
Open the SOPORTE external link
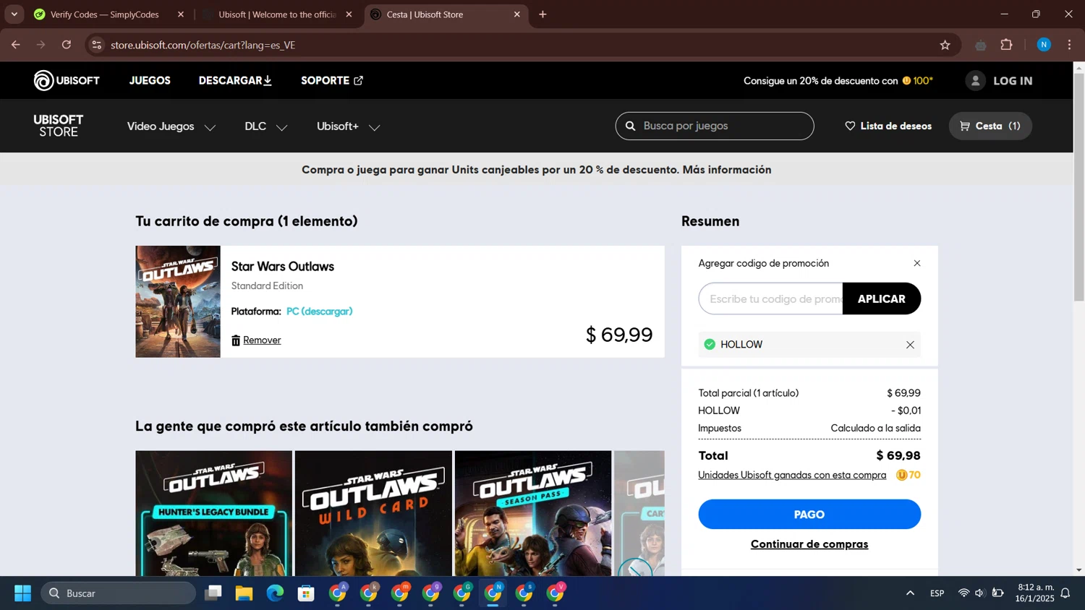pos(332,80)
